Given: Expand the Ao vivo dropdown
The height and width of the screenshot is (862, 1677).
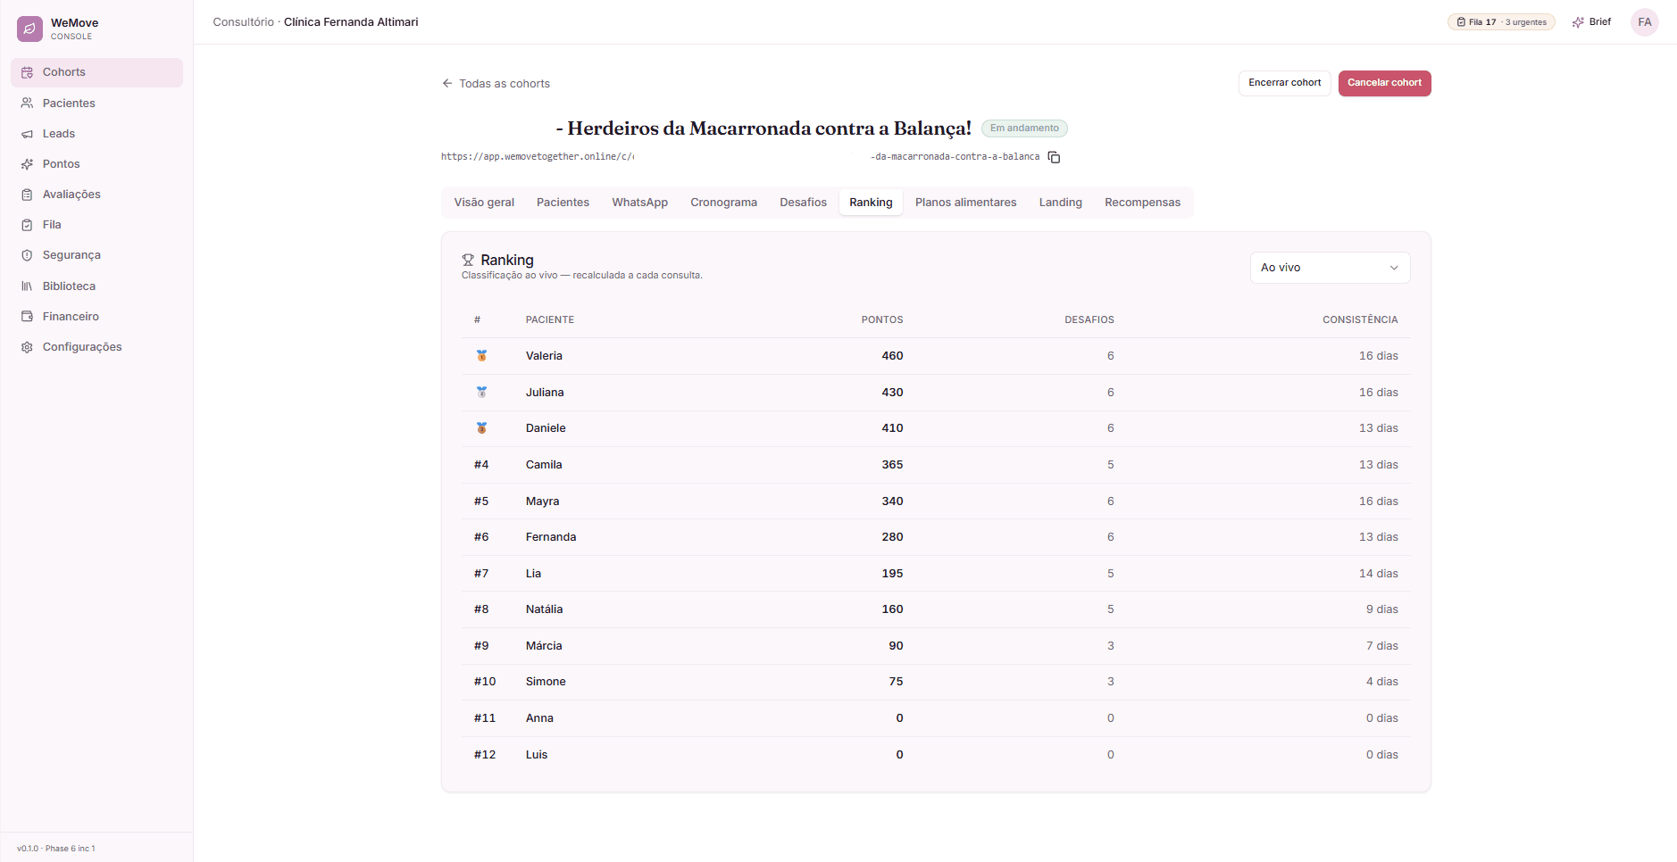Looking at the screenshot, I should [x=1330, y=268].
